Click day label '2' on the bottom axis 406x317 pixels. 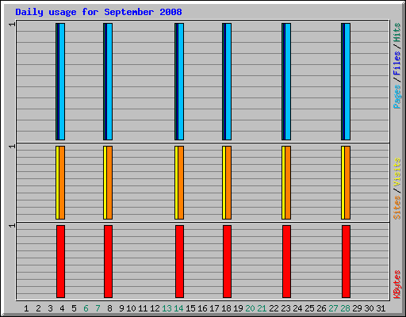click(38, 308)
